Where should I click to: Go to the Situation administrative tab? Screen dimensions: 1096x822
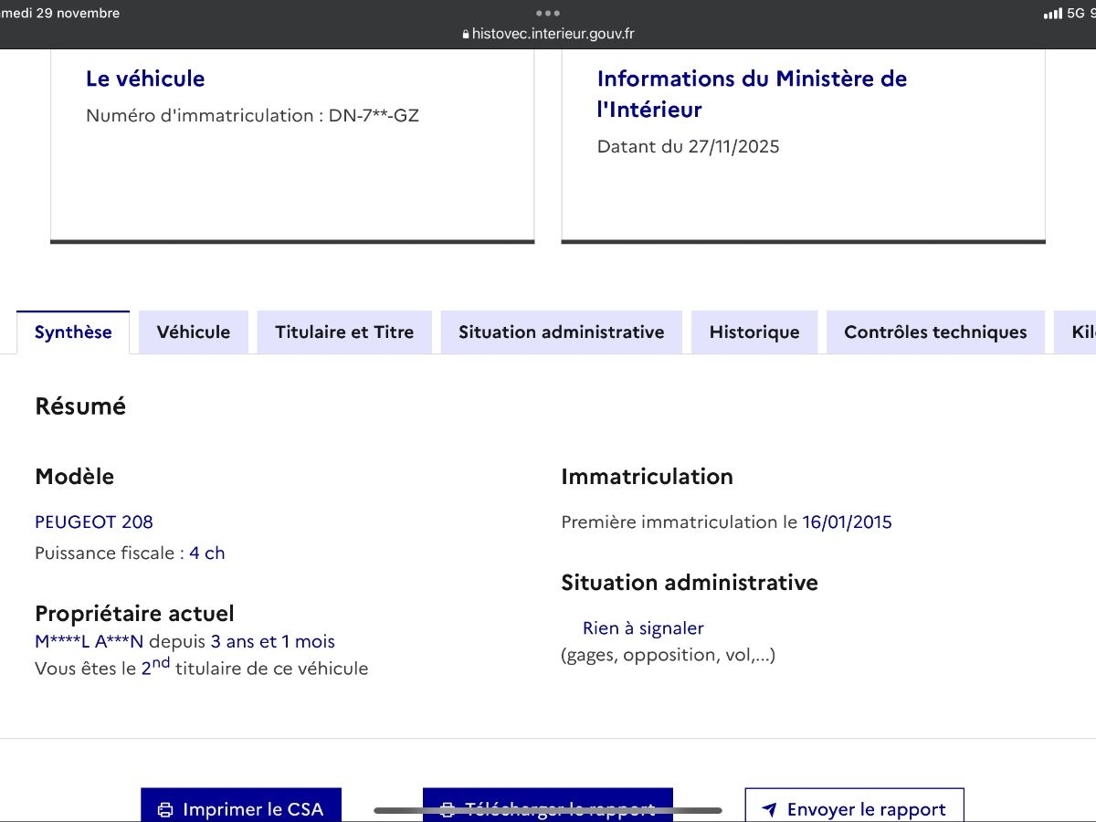click(x=561, y=332)
